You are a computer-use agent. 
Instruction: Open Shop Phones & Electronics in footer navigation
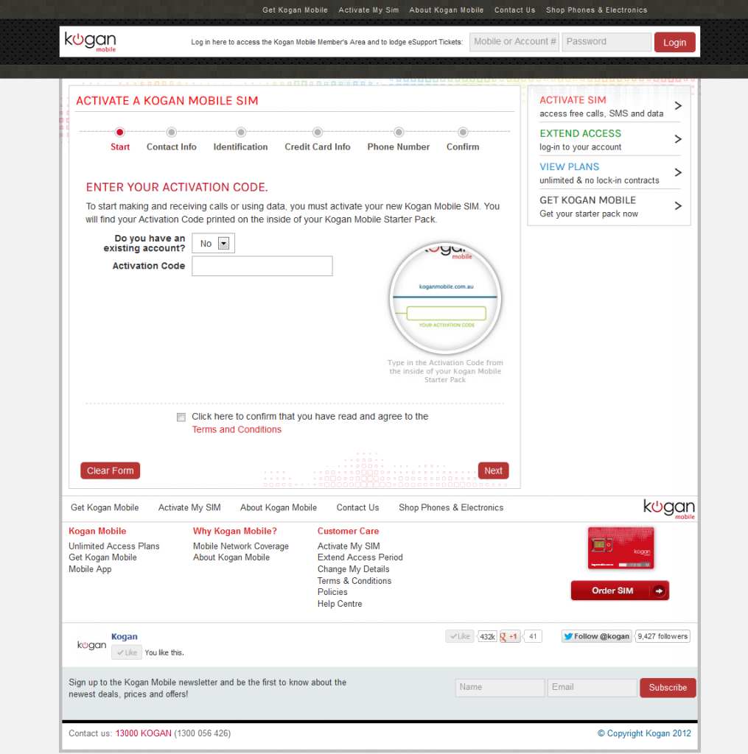pos(451,508)
